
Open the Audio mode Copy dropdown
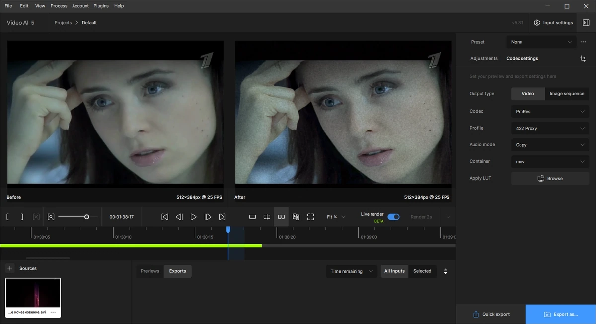click(x=550, y=145)
